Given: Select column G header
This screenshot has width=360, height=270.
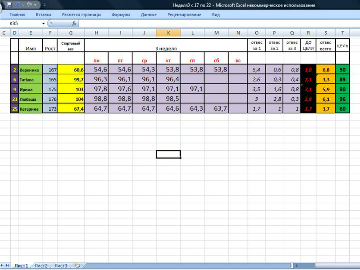Looking at the screenshot, I should click(71, 33).
